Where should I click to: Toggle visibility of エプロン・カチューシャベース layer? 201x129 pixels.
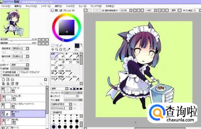pos(3,104)
